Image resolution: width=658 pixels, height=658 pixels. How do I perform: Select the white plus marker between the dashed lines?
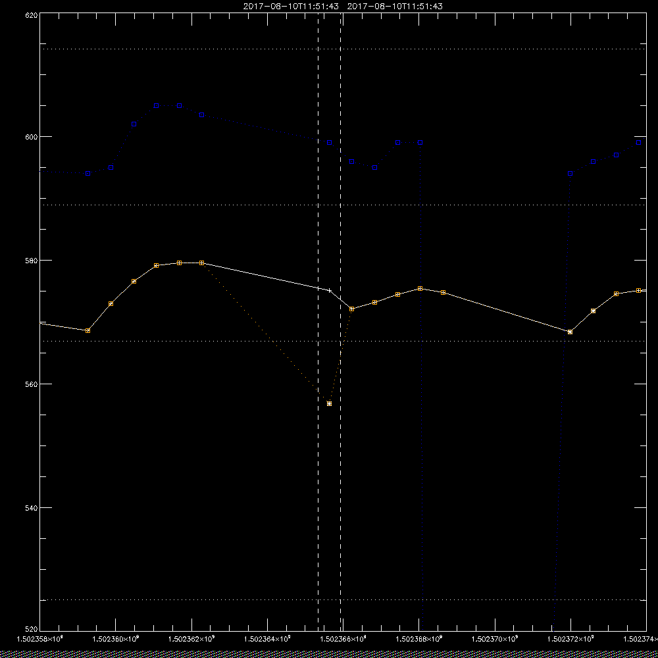click(x=330, y=290)
